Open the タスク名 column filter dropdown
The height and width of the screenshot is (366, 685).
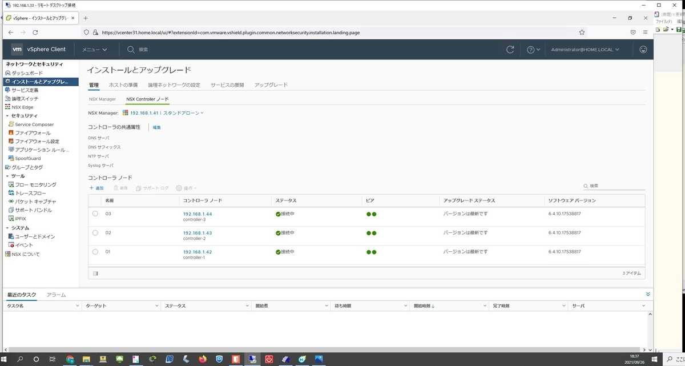78,306
